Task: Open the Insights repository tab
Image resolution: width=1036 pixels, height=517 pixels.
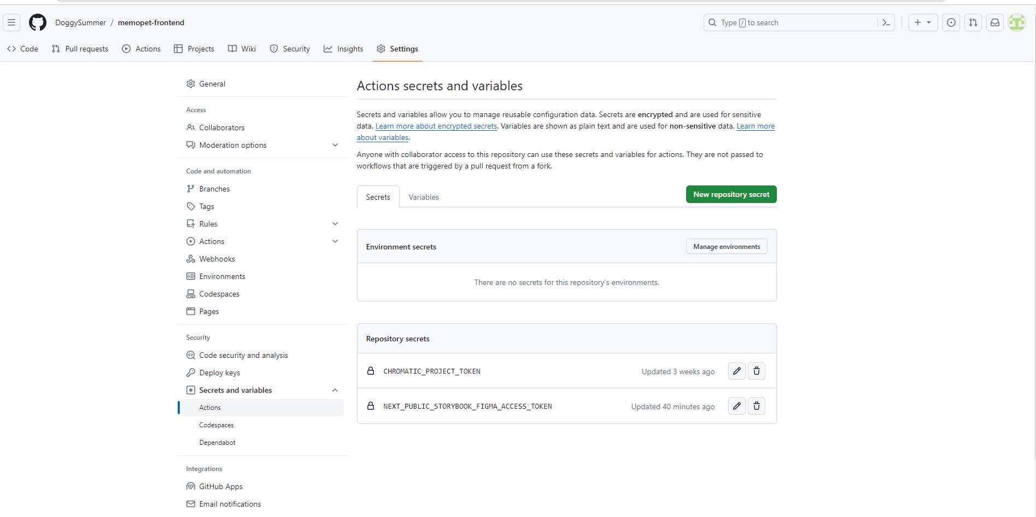Action: pyautogui.click(x=343, y=49)
